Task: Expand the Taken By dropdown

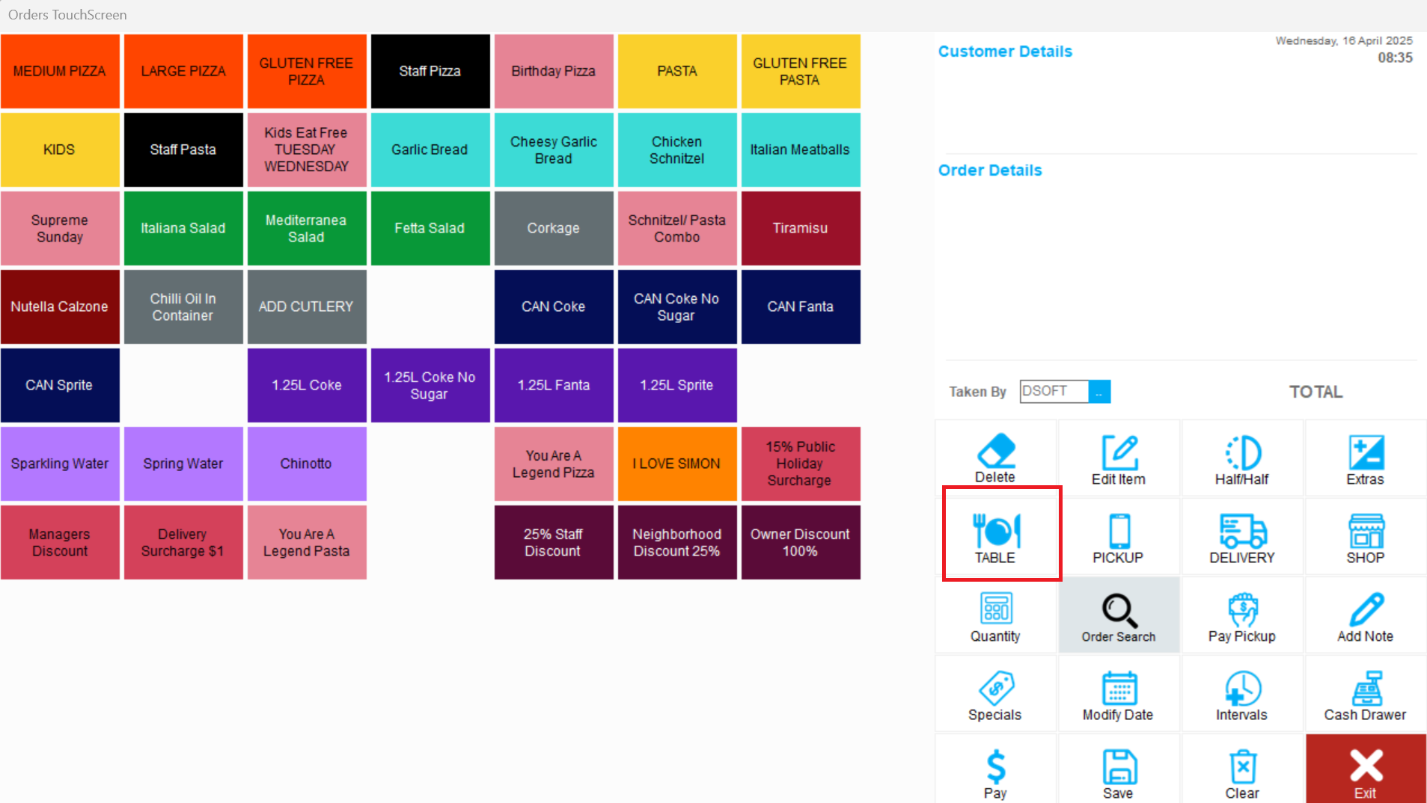Action: coord(1099,391)
